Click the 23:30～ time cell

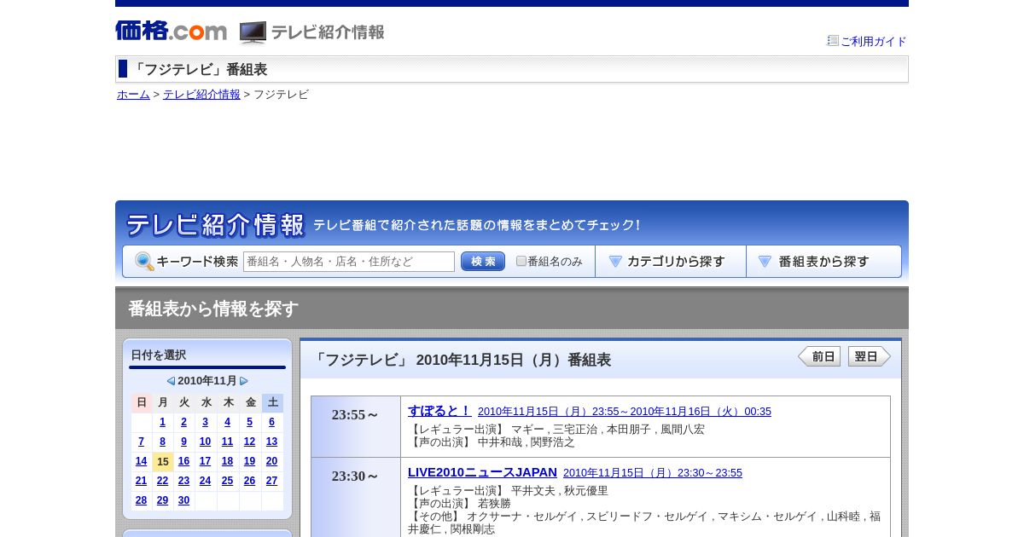[356, 498]
